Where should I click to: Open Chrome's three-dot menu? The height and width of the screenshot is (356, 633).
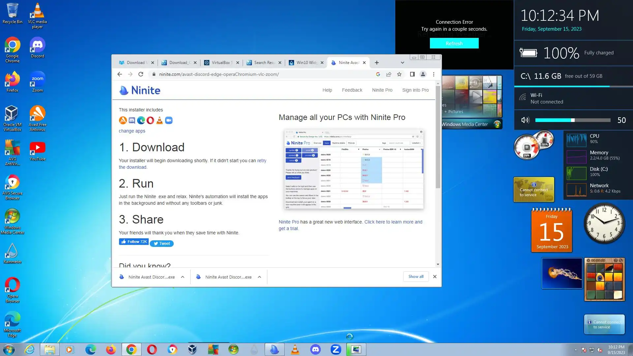tap(434, 74)
